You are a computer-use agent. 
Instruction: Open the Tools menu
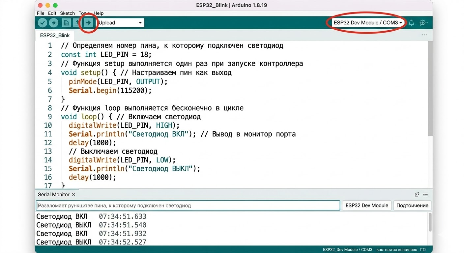(x=83, y=13)
